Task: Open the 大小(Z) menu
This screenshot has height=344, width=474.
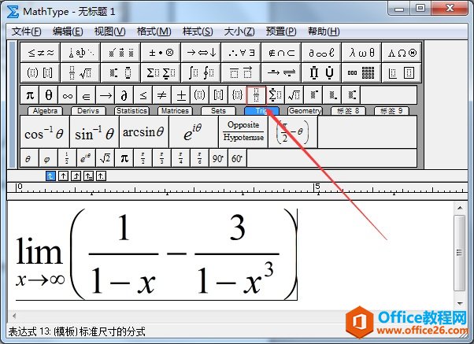Action: [239, 31]
